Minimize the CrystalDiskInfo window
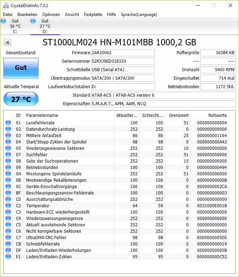Viewport: 239px width, 277px height. (198, 5)
